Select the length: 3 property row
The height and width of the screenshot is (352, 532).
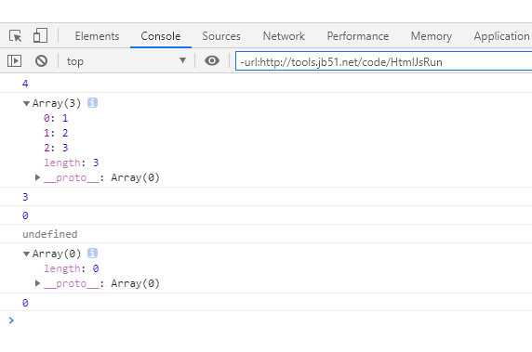[x=72, y=163]
